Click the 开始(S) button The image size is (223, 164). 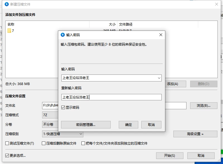point(170,156)
